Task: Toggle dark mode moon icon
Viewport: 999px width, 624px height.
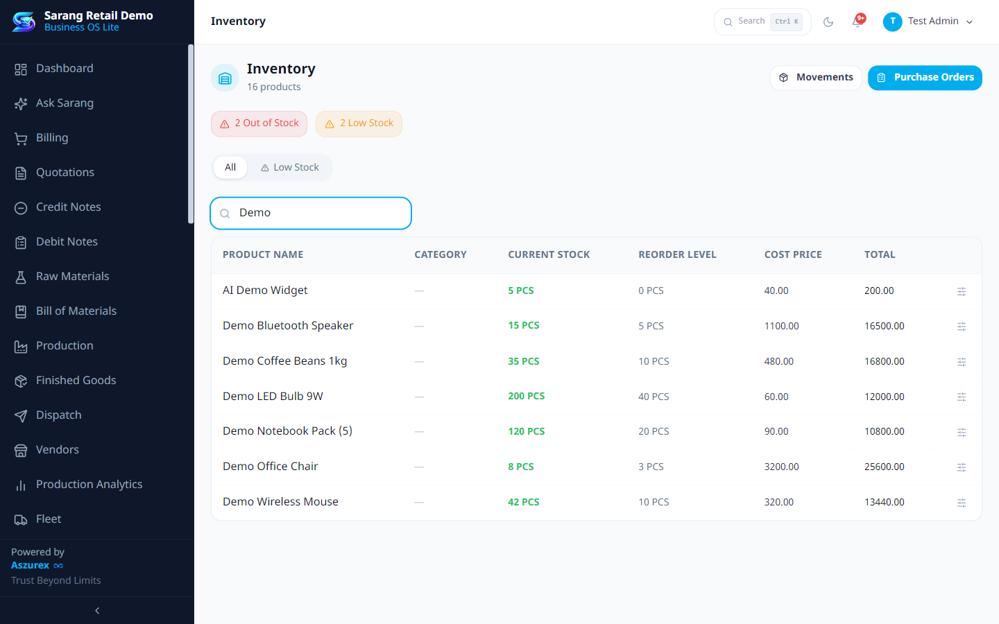Action: pyautogui.click(x=828, y=21)
